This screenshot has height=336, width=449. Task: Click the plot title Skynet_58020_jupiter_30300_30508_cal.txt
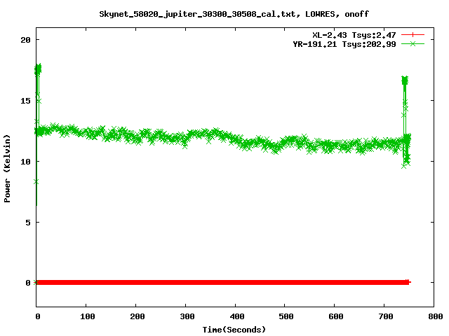click(234, 14)
